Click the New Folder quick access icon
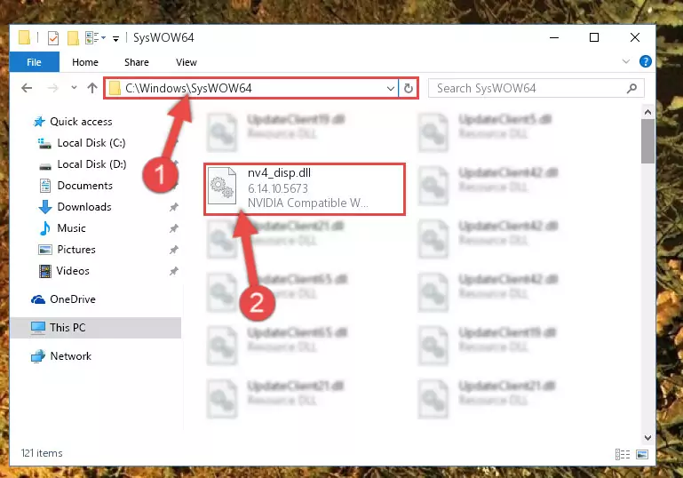The height and width of the screenshot is (478, 683). point(73,38)
